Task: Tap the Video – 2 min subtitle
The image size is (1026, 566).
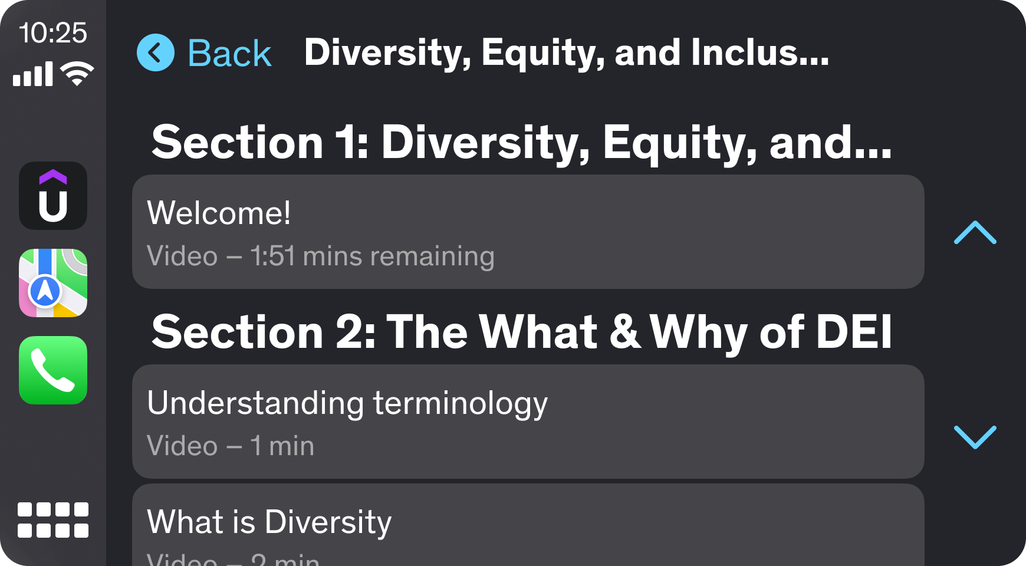Action: (233, 559)
